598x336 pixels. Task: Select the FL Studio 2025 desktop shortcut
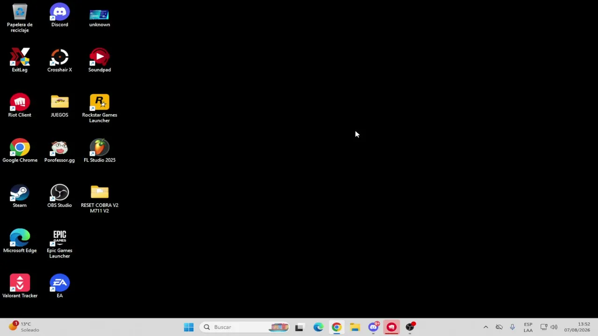point(100,151)
